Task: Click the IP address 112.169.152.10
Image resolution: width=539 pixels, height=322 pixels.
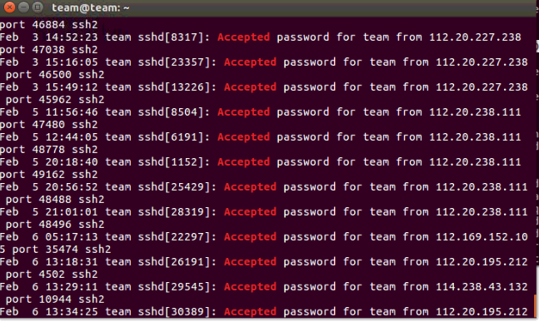Action: (x=482, y=237)
